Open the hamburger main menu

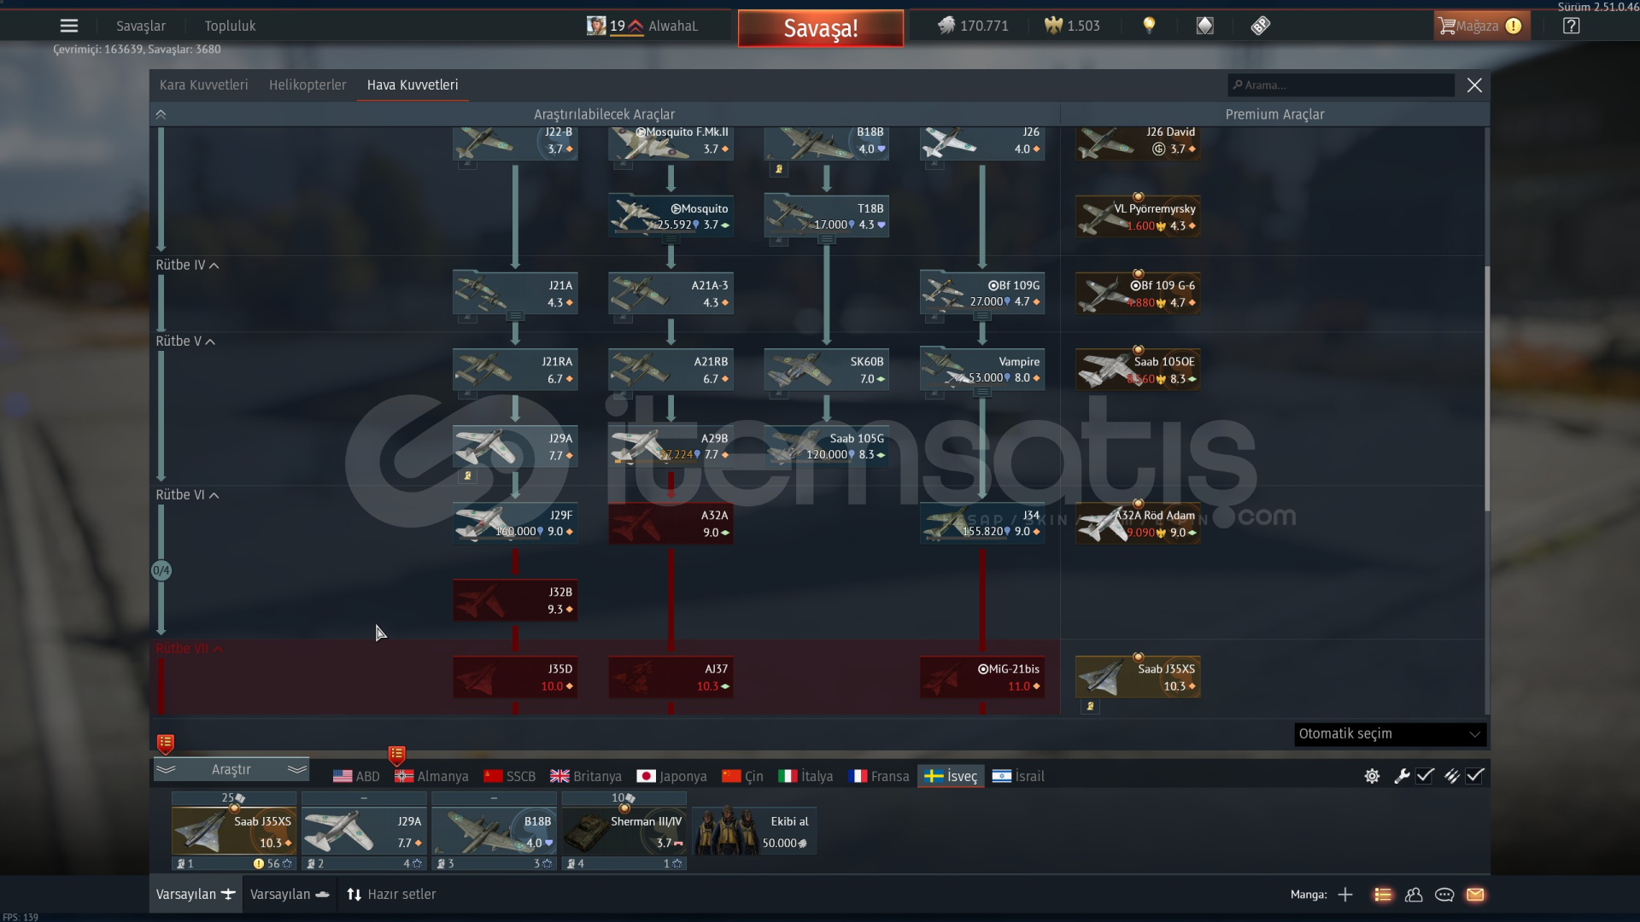pos(69,26)
